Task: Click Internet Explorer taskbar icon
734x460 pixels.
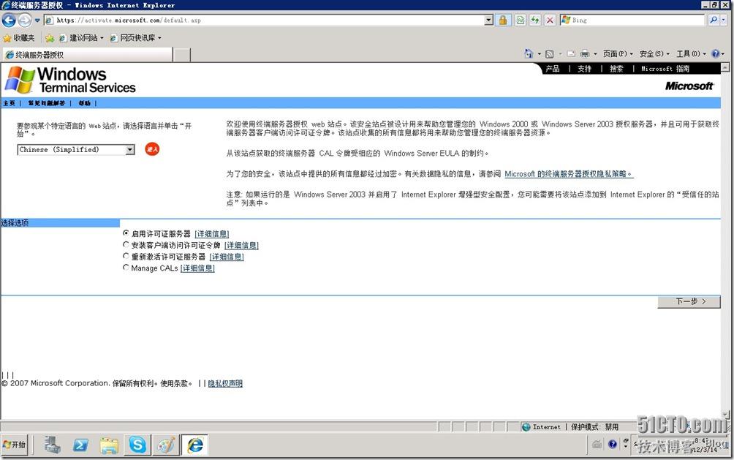Action: (194, 445)
